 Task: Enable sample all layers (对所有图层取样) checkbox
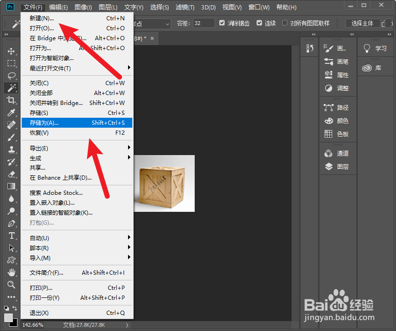(284, 23)
